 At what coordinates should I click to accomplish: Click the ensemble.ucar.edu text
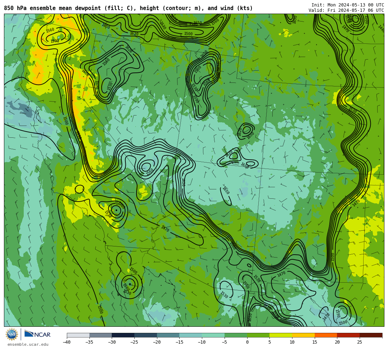(x=28, y=344)
